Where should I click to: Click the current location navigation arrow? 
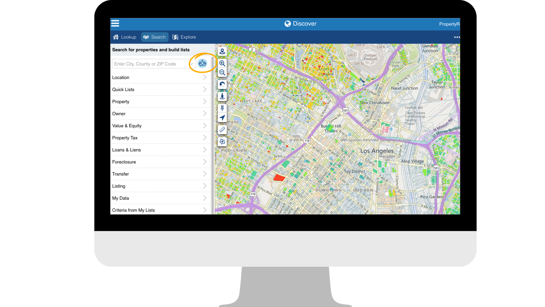(x=222, y=117)
